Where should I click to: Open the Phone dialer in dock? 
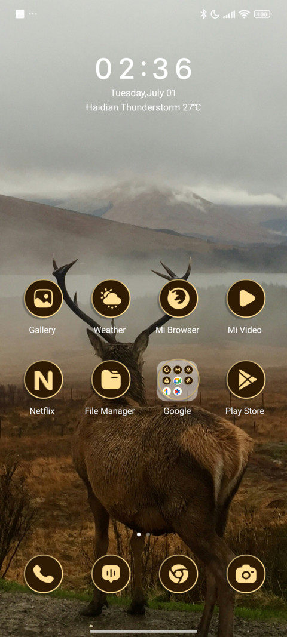pyautogui.click(x=43, y=574)
